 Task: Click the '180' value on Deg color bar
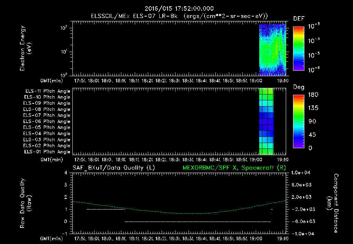coord(313,95)
